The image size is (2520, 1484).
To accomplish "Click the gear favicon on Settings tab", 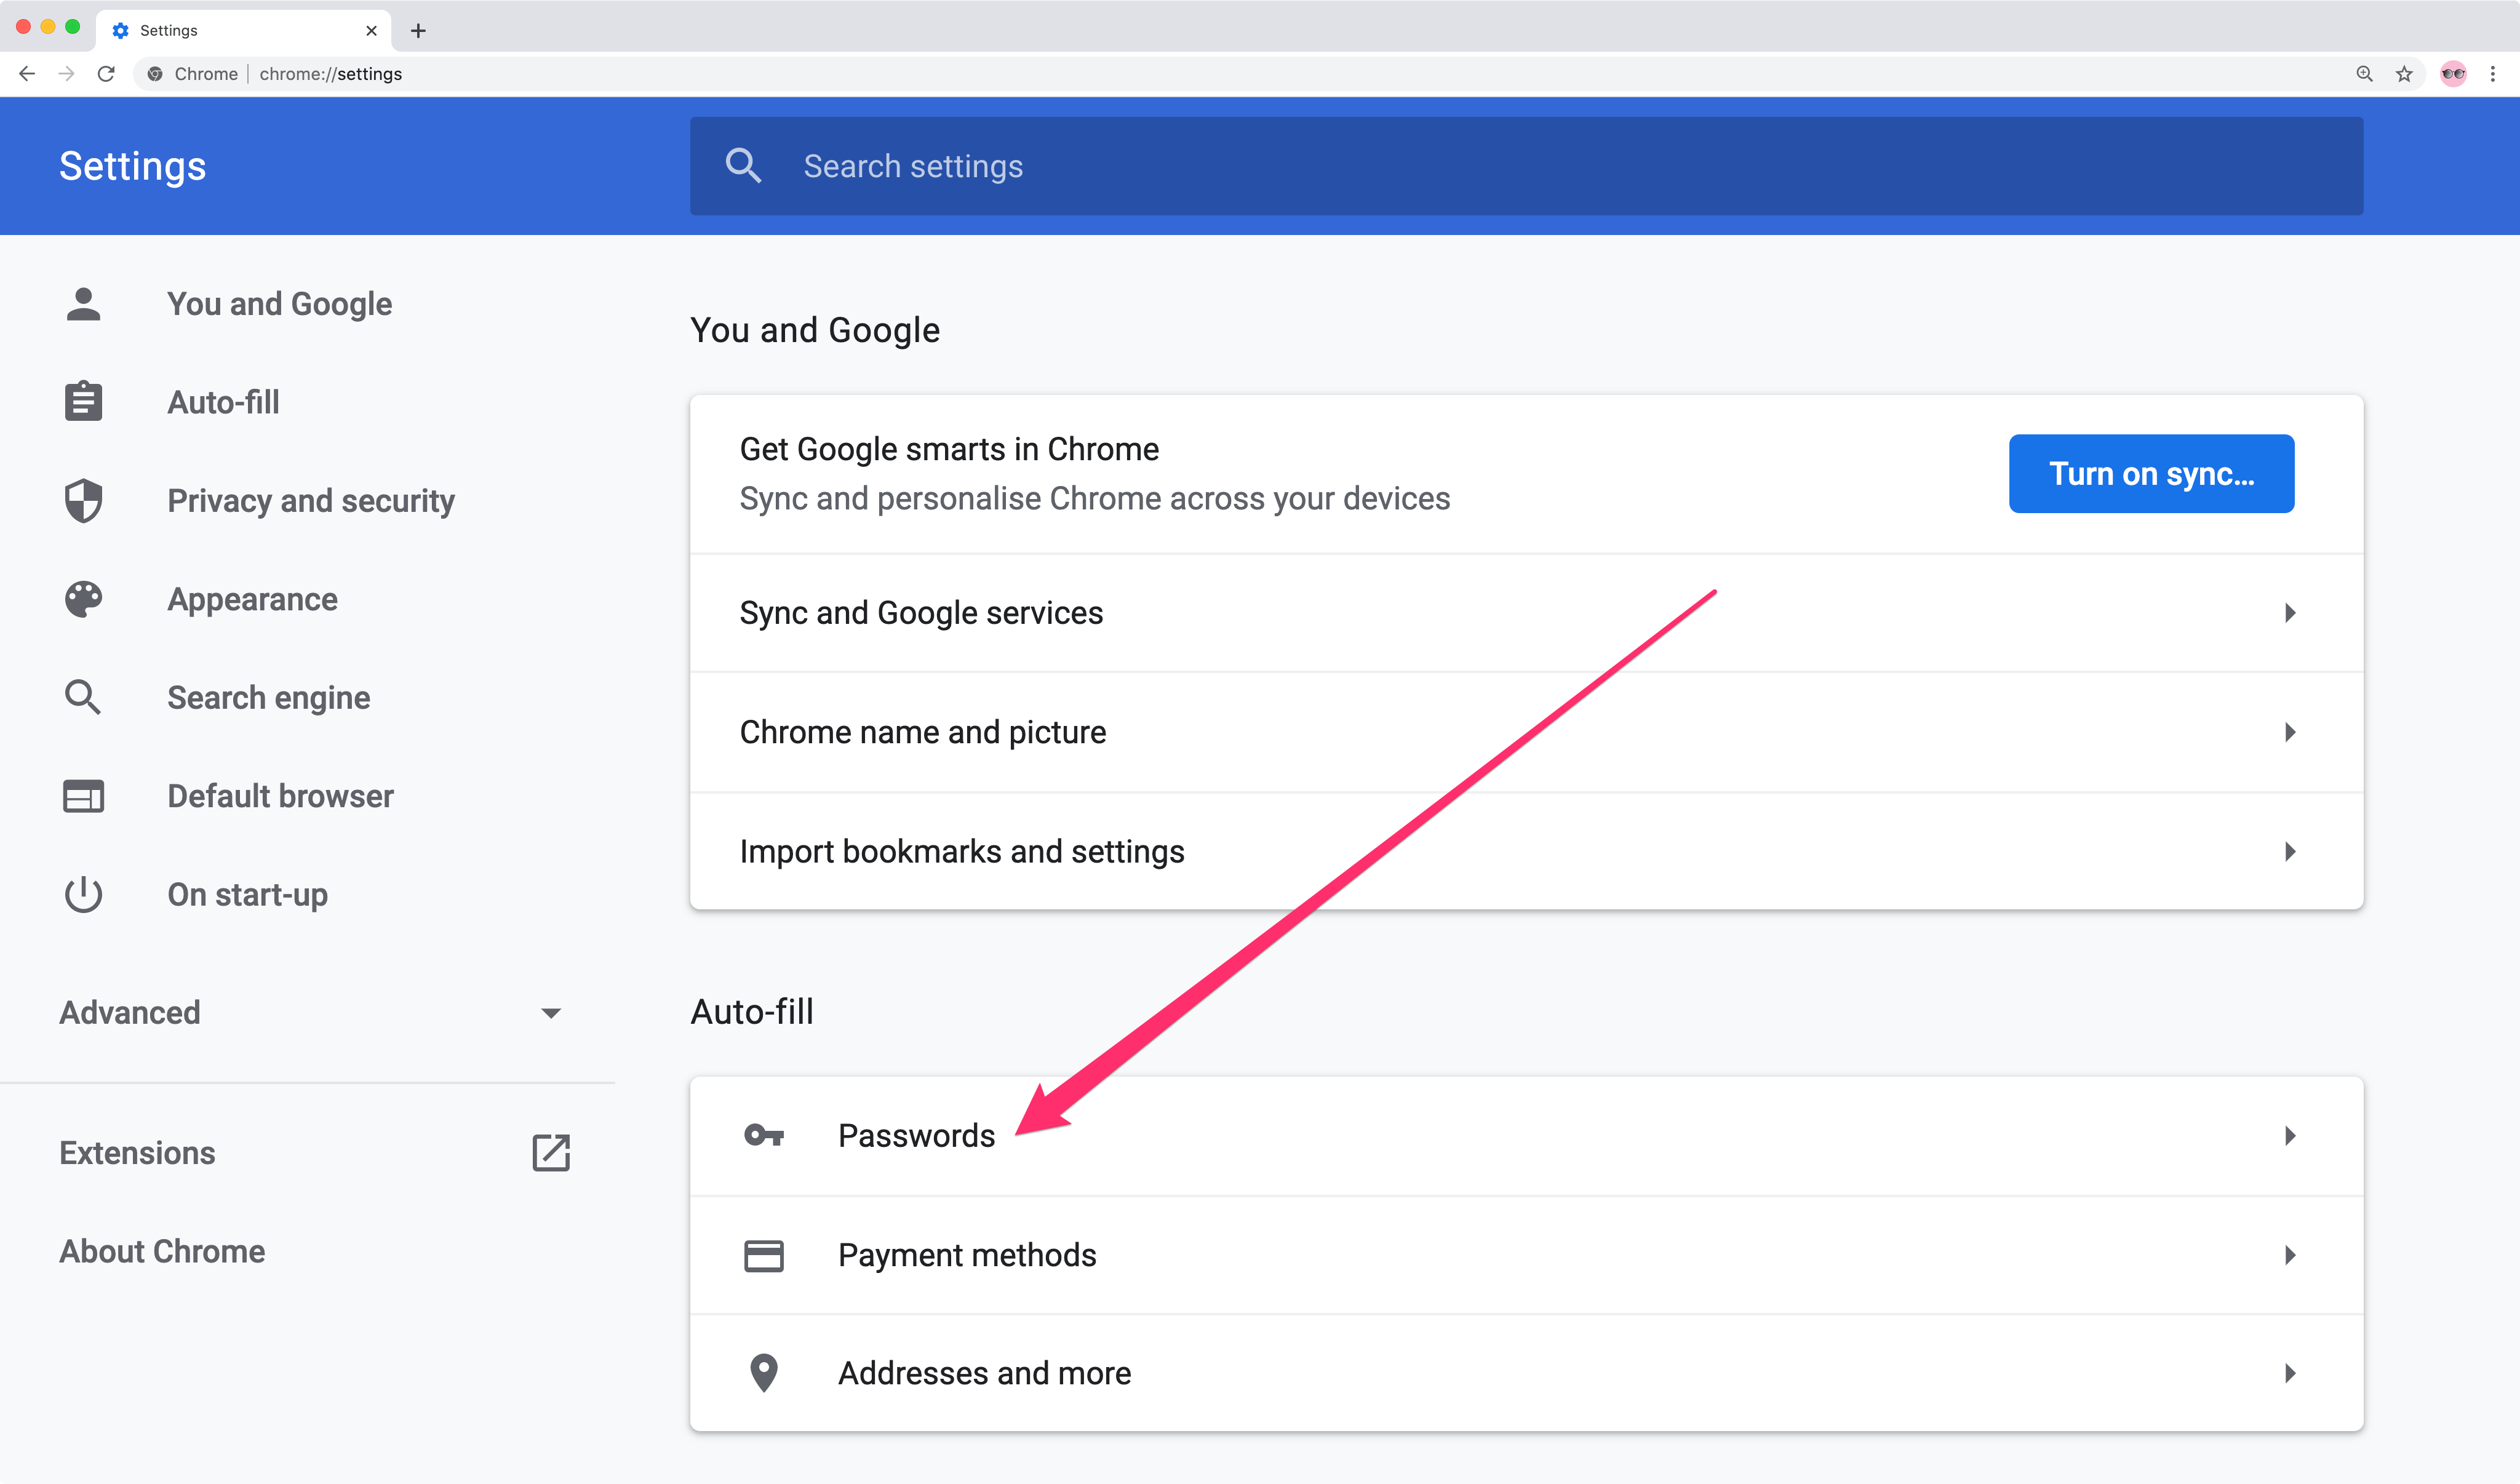I will coord(121,31).
